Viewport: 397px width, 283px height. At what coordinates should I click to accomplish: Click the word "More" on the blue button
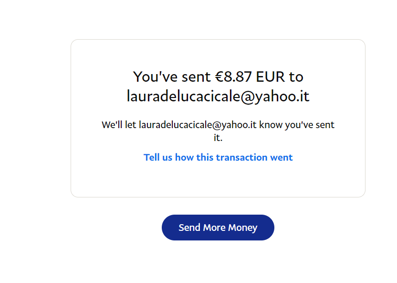214,228
